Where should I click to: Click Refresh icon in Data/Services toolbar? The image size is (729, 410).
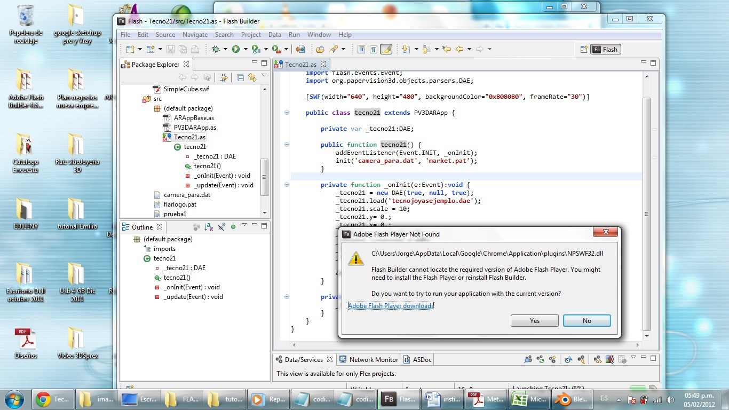(x=540, y=359)
